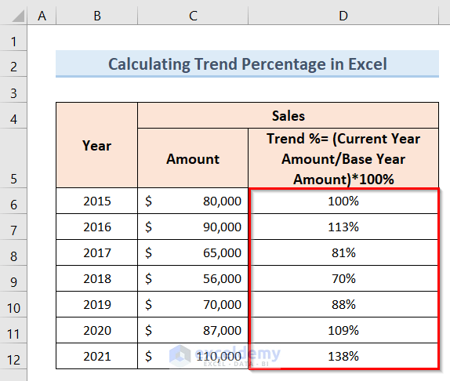Select row 1 header
Screen dimensions: 450x381
(x=13, y=38)
